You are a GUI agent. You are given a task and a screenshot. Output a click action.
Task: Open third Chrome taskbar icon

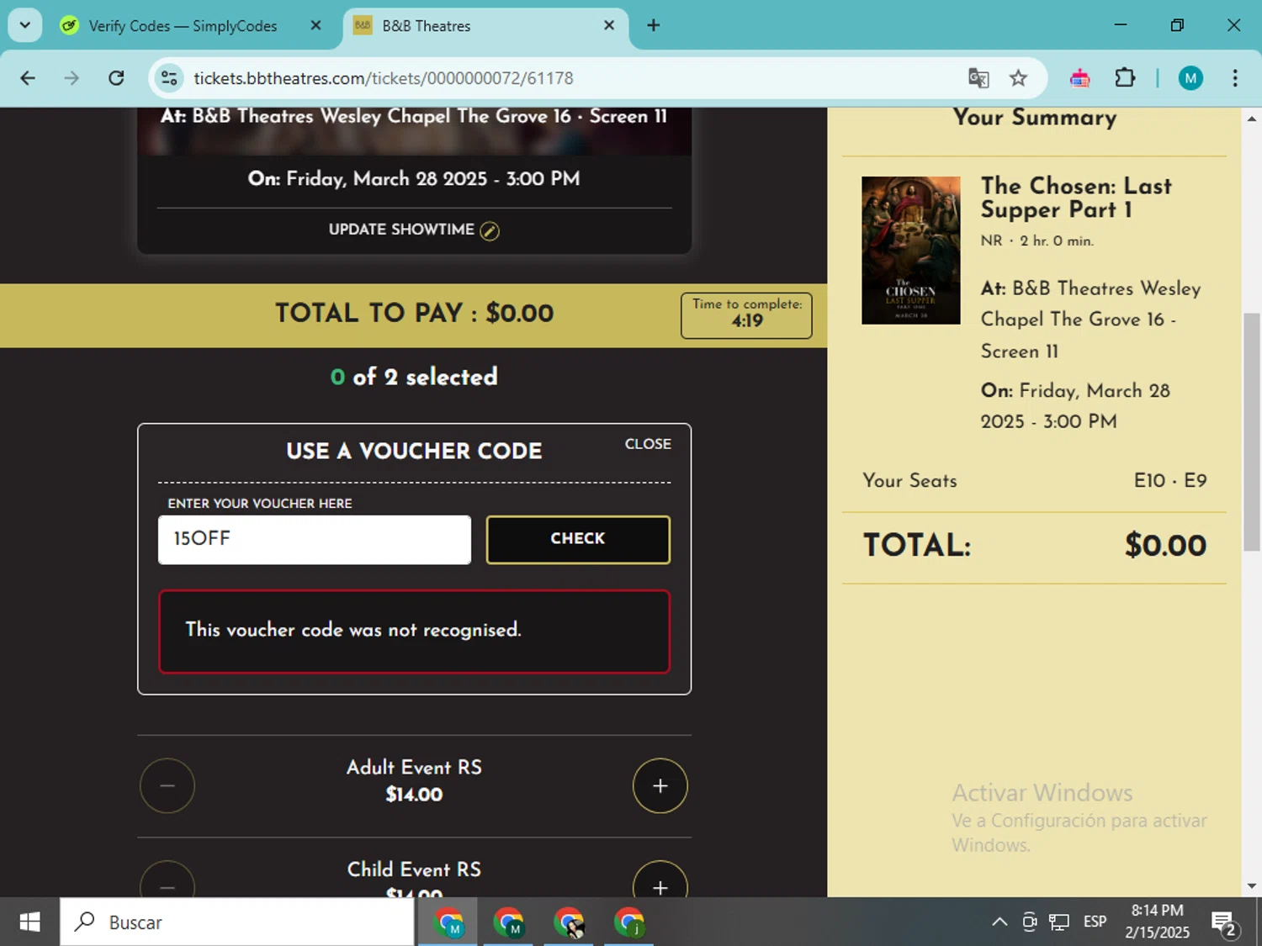point(569,922)
